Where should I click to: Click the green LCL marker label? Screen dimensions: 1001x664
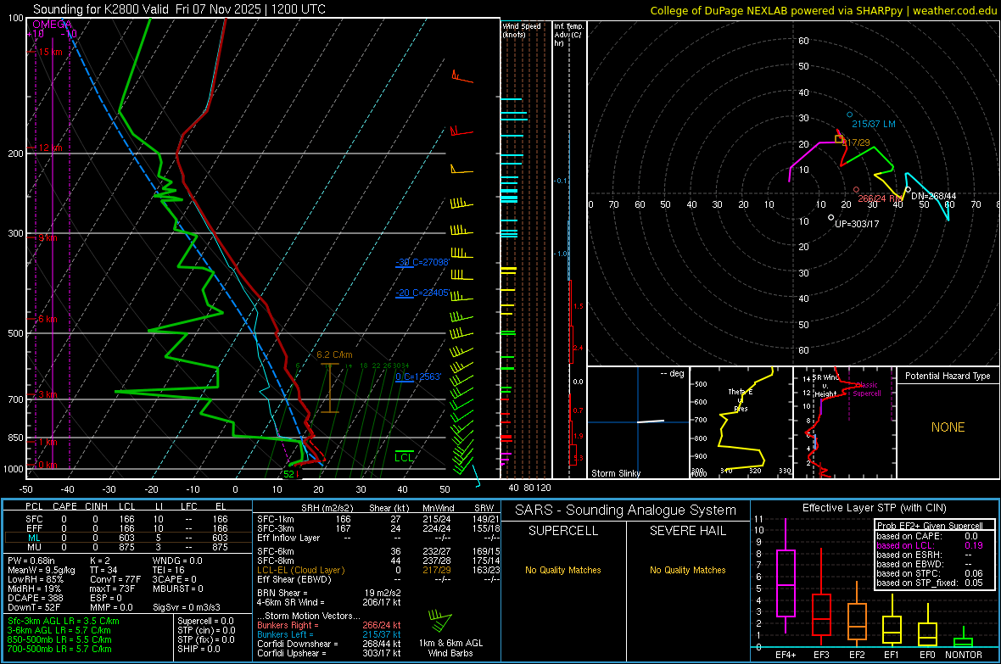[x=404, y=457]
